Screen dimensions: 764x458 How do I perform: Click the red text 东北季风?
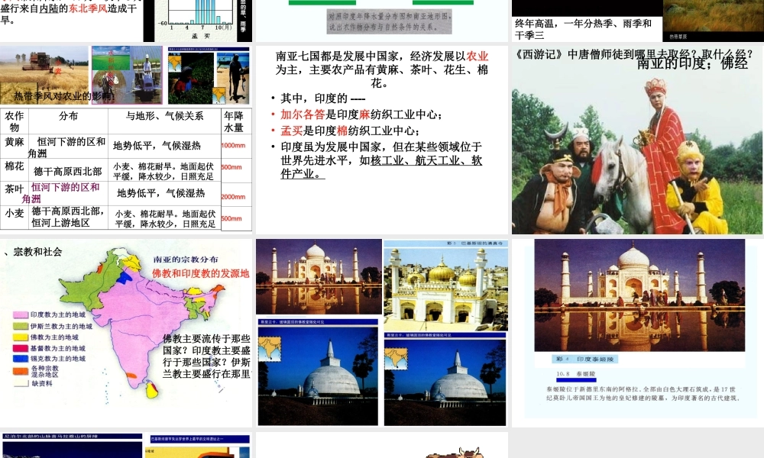click(87, 8)
